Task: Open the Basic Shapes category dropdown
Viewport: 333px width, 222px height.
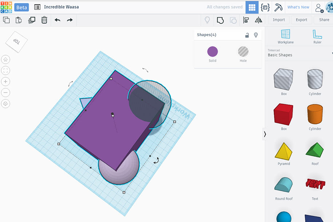Action: (x=300, y=53)
